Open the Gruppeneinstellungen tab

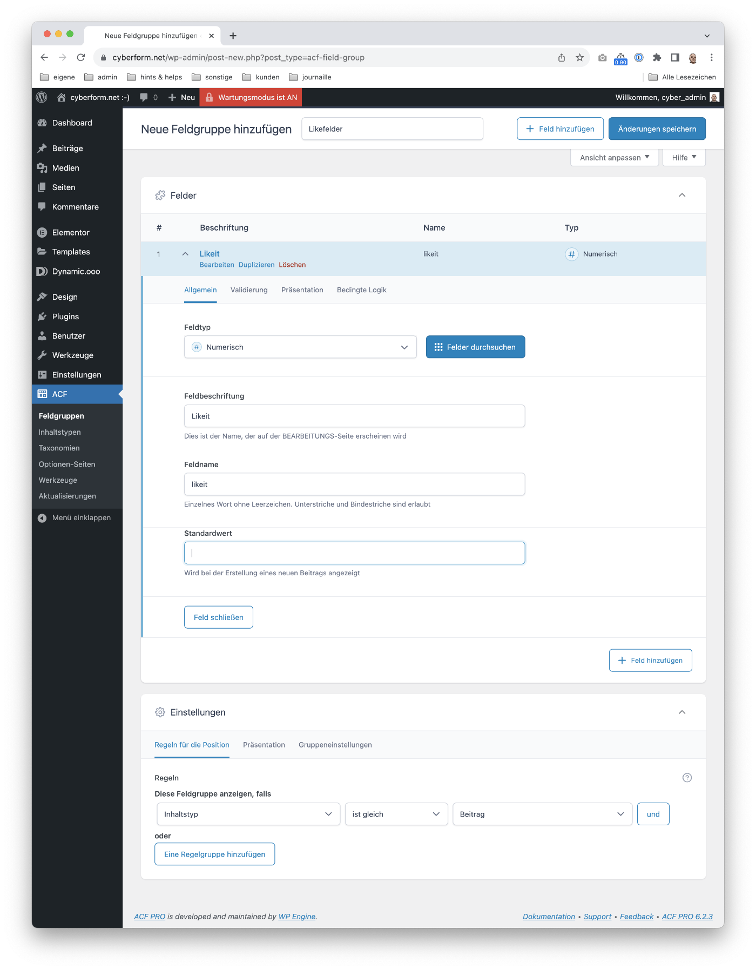coord(335,745)
